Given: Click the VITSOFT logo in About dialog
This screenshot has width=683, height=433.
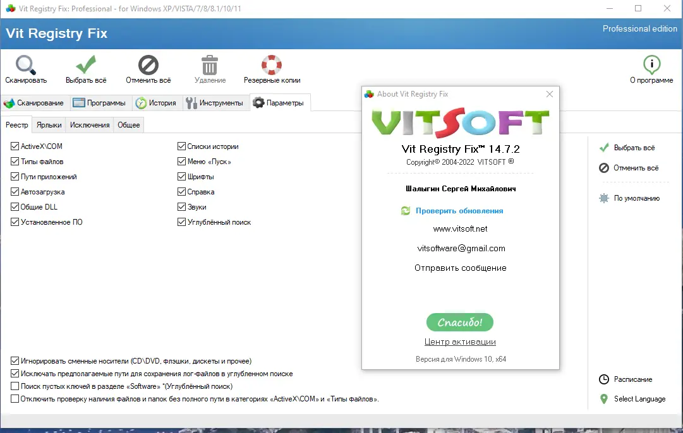Looking at the screenshot, I should [x=461, y=122].
